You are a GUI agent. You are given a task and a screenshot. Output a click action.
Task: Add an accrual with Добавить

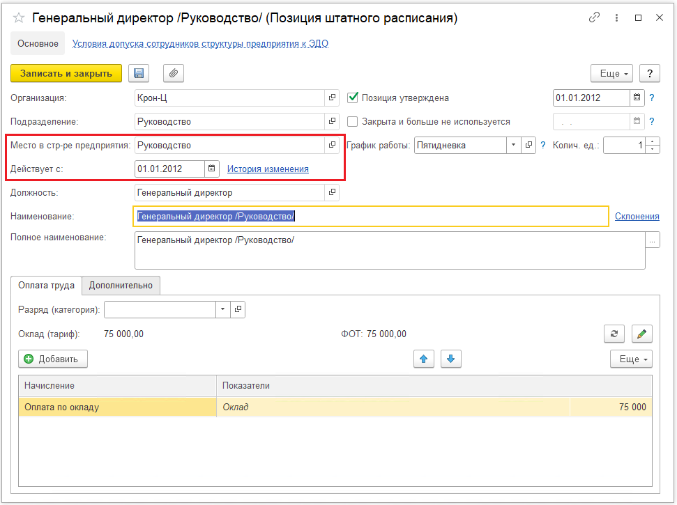53,359
